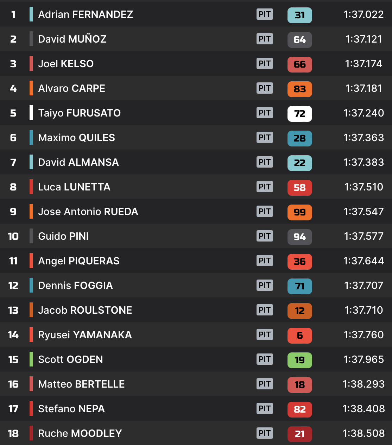The image size is (392, 445).
Task: Click the red number 66 badge
Action: click(x=299, y=64)
